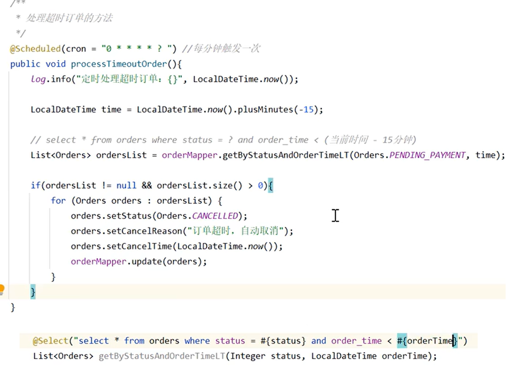Click the @Select annotation text

(50, 341)
